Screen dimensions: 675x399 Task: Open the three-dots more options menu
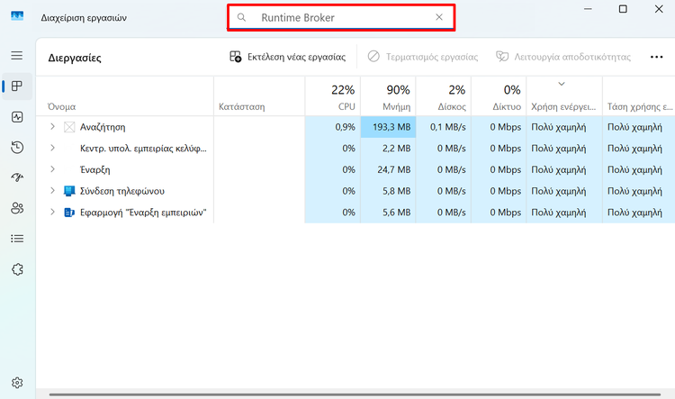656,57
